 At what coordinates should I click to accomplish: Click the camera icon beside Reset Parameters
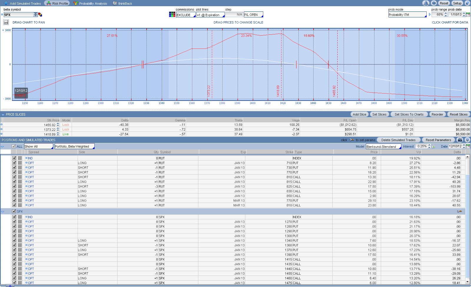460,140
